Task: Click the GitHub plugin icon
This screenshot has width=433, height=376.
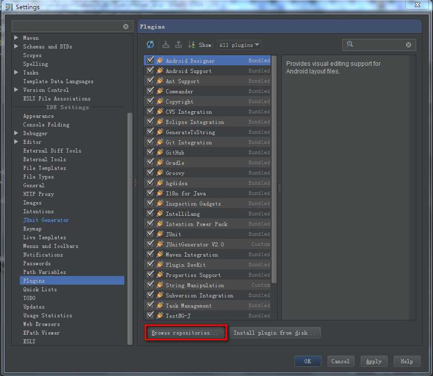Action: point(160,153)
